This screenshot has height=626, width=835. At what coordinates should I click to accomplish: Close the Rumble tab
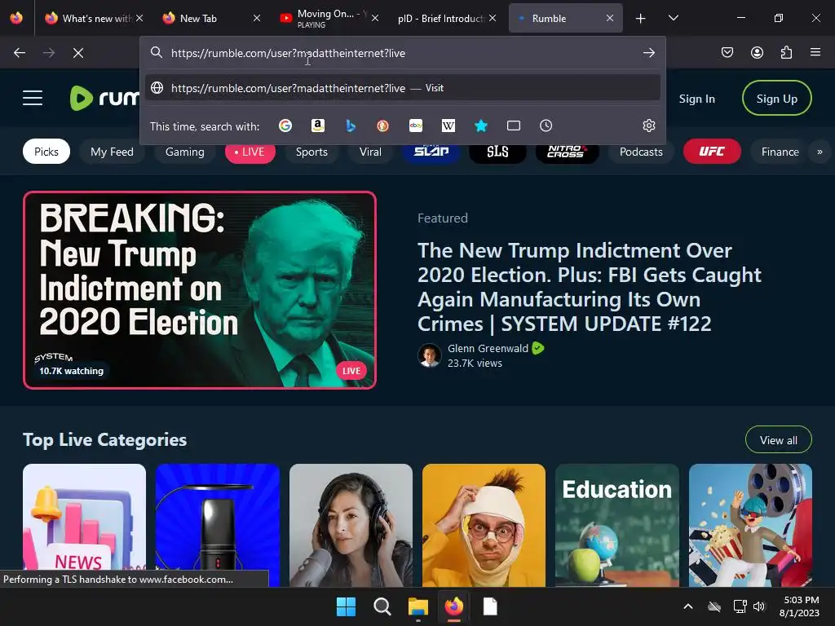point(610,18)
